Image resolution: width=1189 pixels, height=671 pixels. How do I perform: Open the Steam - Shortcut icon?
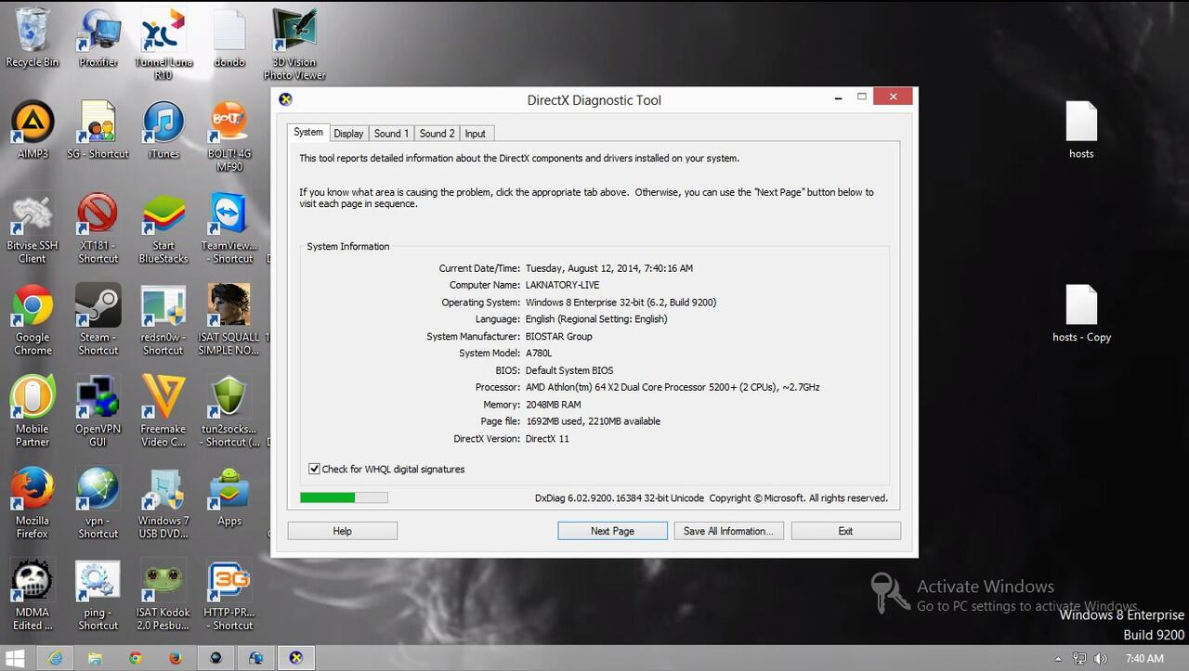pos(98,319)
